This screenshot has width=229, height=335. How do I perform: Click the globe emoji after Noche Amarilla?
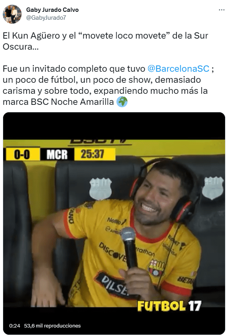[x=122, y=102]
